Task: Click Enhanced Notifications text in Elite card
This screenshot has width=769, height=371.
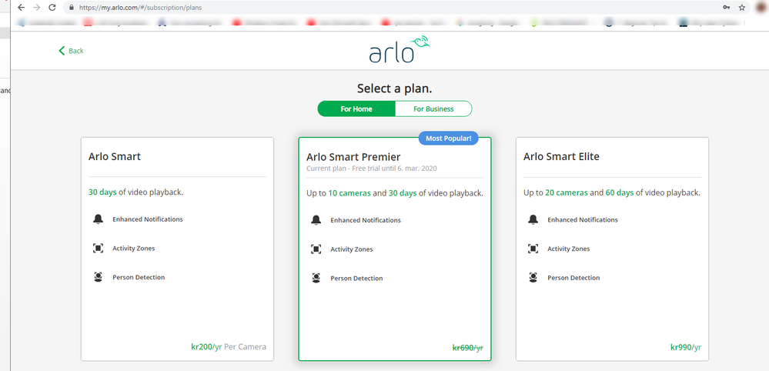Action: (583, 219)
